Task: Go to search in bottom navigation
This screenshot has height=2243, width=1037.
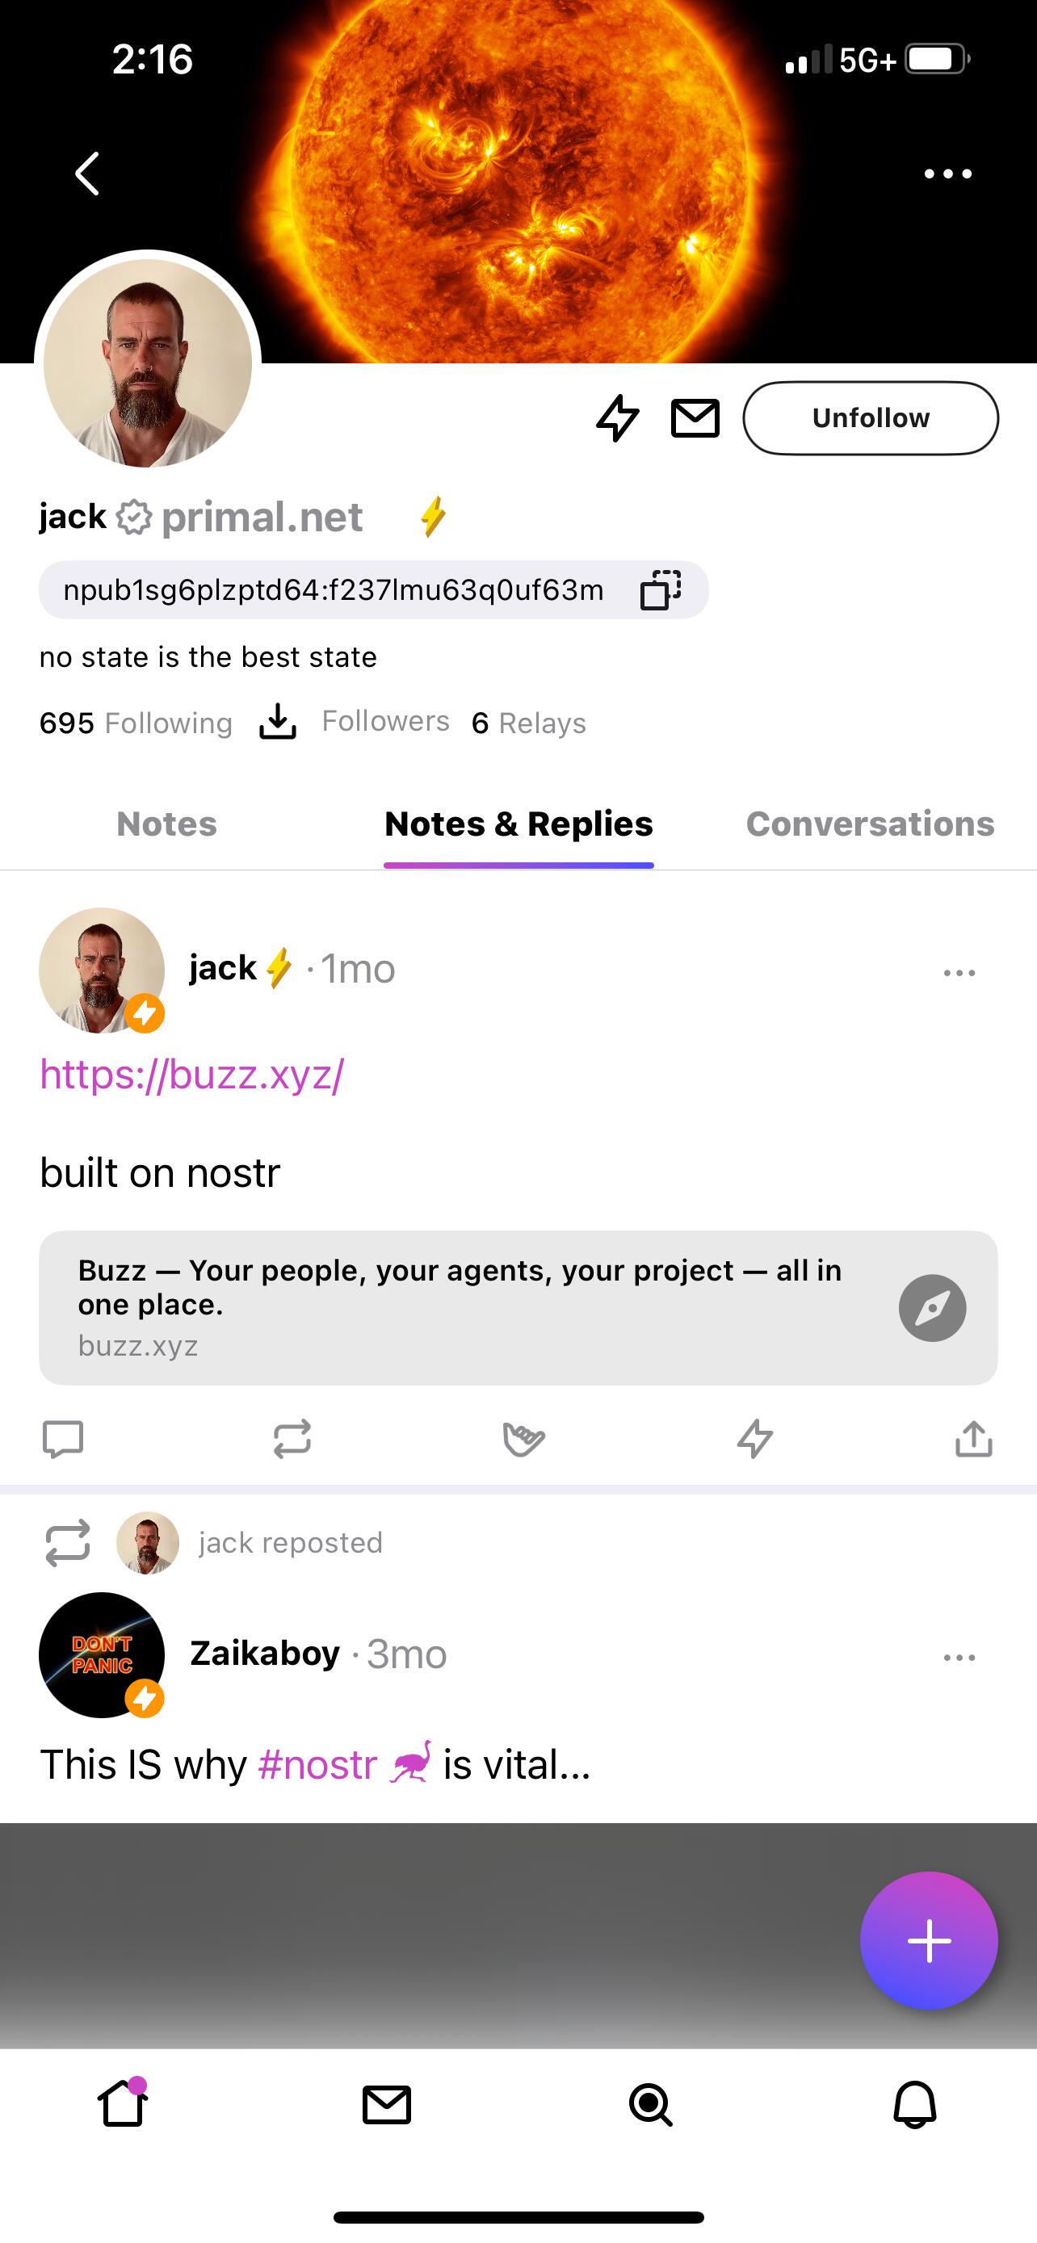Action: [650, 2106]
